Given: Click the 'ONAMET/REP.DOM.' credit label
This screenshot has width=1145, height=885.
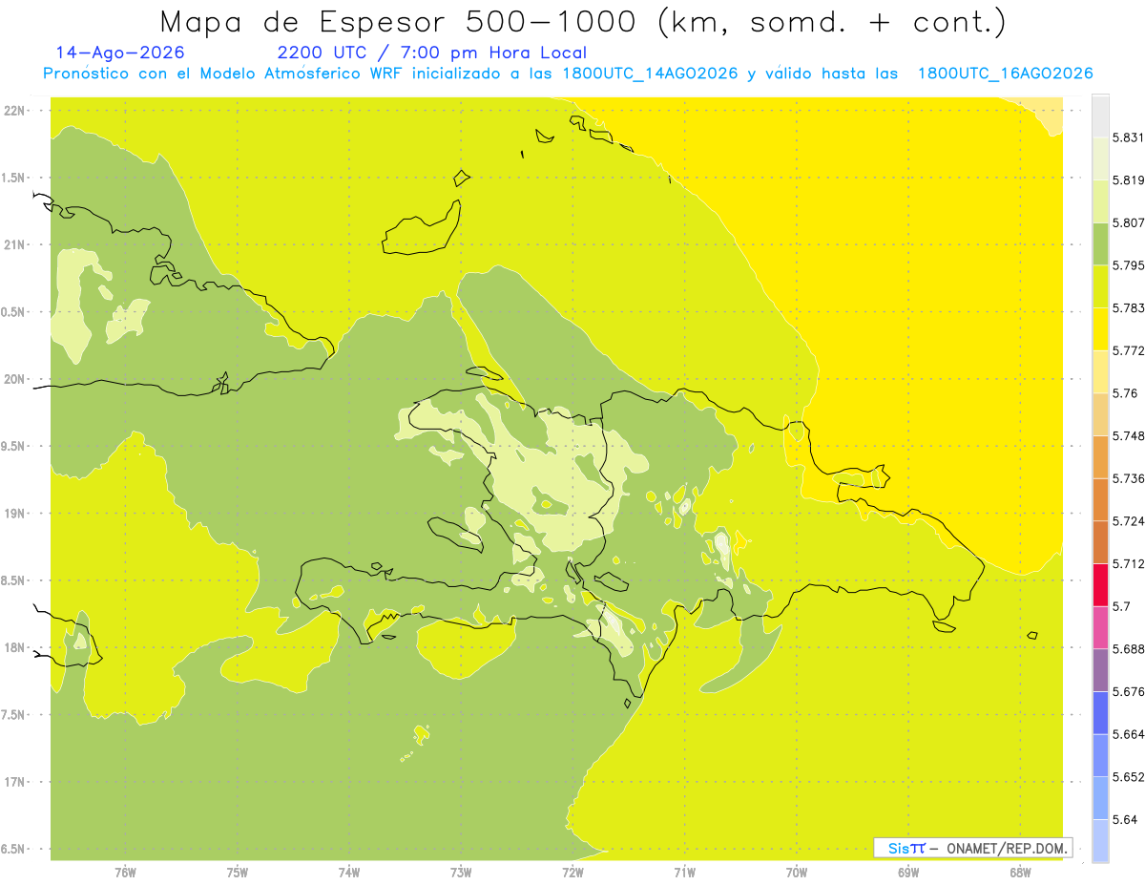Looking at the screenshot, I should (1008, 848).
